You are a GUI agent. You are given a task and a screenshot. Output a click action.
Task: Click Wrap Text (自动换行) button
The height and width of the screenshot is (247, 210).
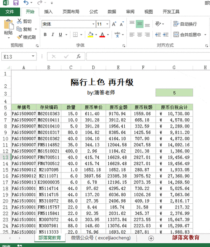pyautogui.click(x=185, y=24)
